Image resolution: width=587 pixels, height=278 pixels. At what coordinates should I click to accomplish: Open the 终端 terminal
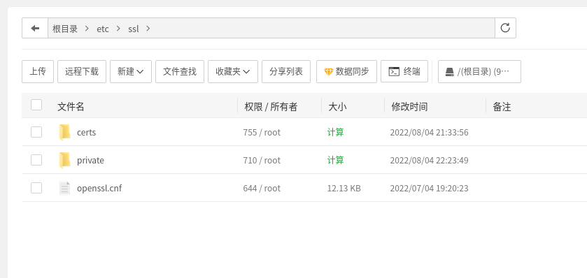click(404, 71)
